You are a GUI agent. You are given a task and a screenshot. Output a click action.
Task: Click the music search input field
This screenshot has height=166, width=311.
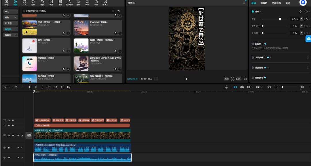(69, 11)
